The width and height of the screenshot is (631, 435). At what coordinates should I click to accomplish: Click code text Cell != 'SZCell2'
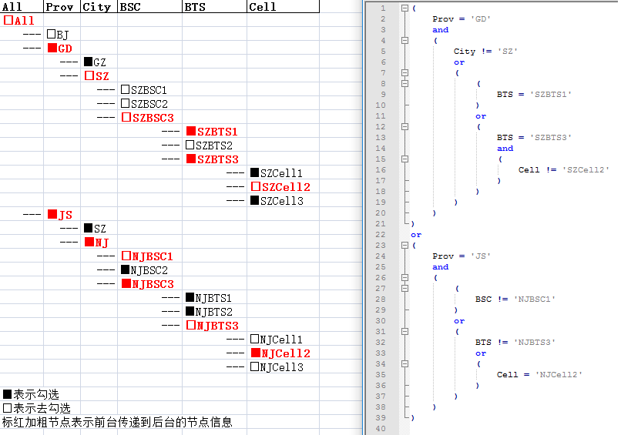pyautogui.click(x=564, y=170)
